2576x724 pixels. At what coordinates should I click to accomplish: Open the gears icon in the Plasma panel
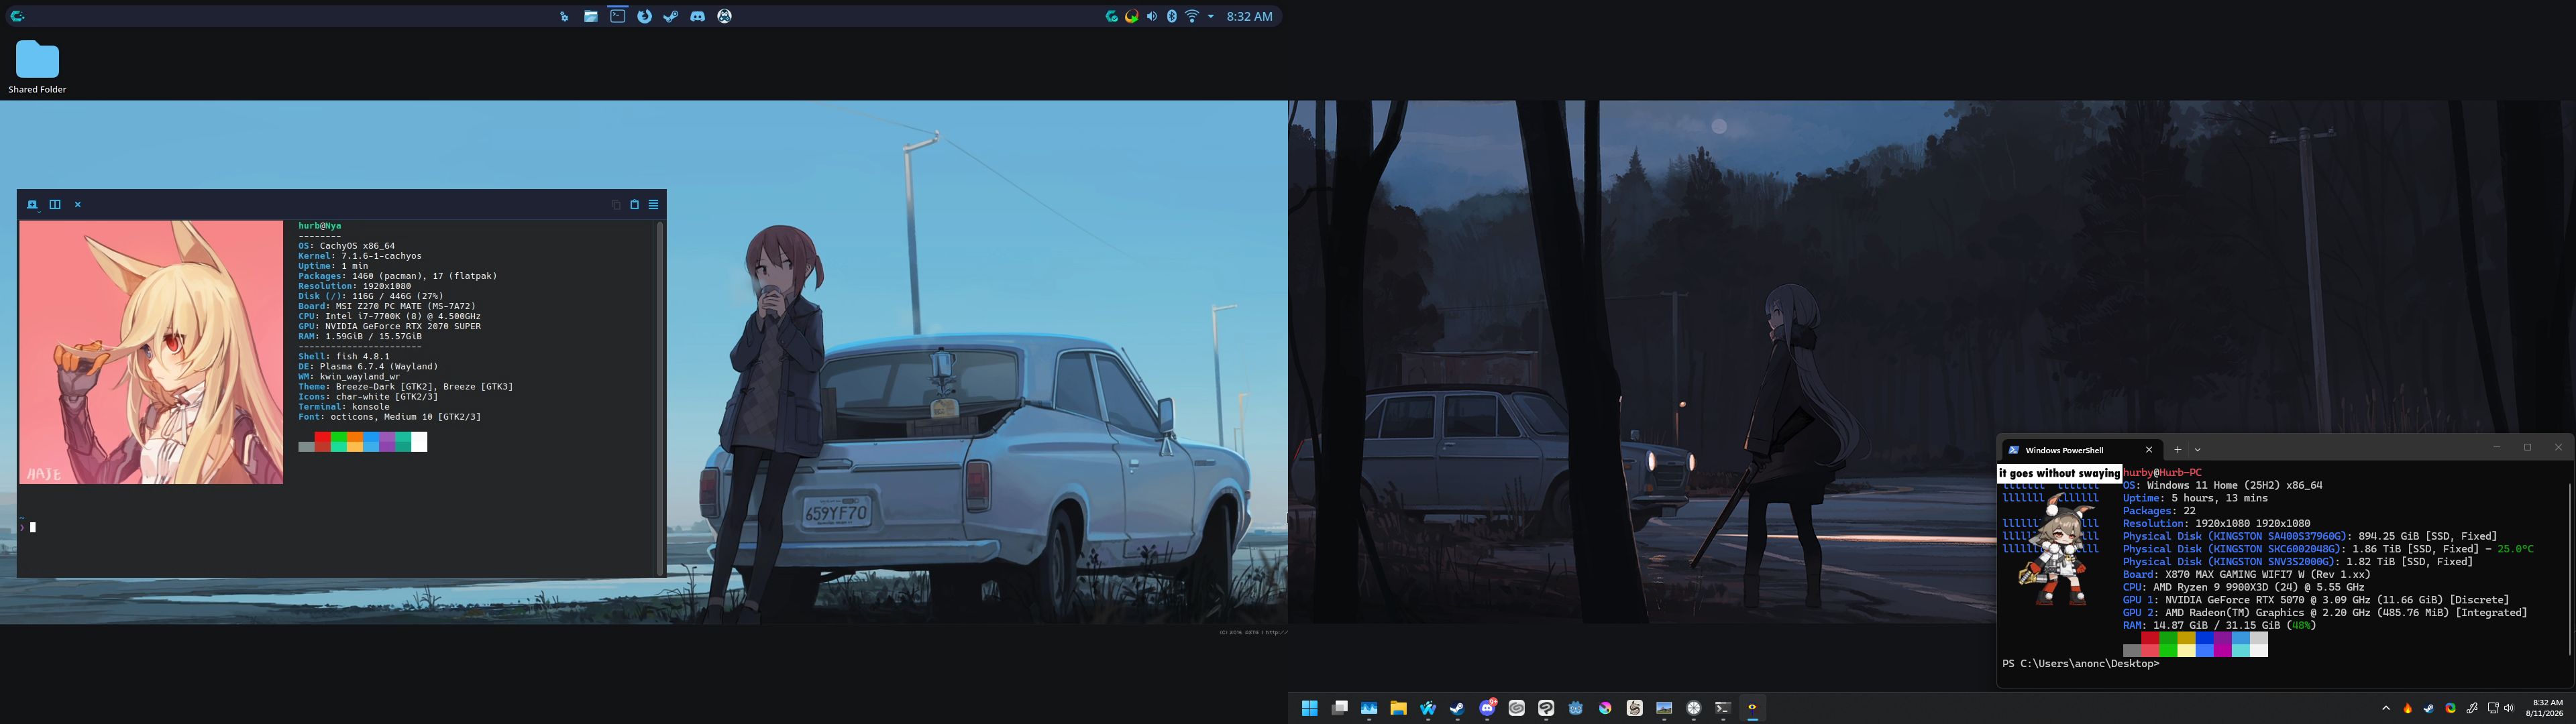click(x=564, y=16)
